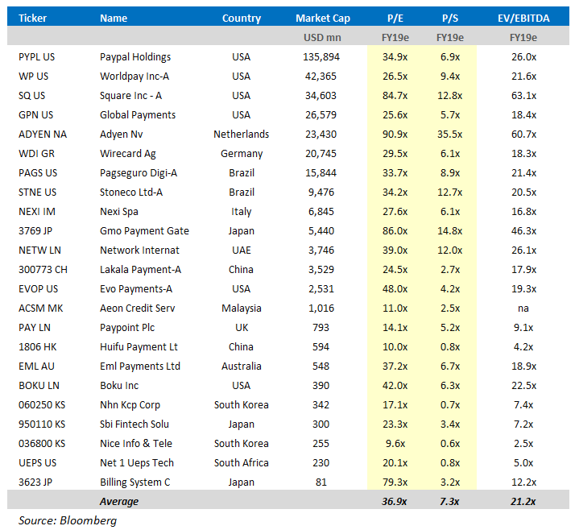Select Australia country cell
The width and height of the screenshot is (575, 530).
click(242, 366)
